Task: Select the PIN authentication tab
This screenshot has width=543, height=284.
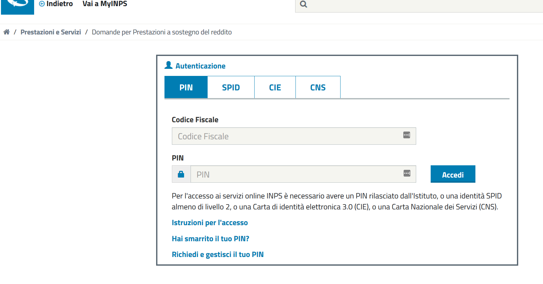Action: pos(186,87)
